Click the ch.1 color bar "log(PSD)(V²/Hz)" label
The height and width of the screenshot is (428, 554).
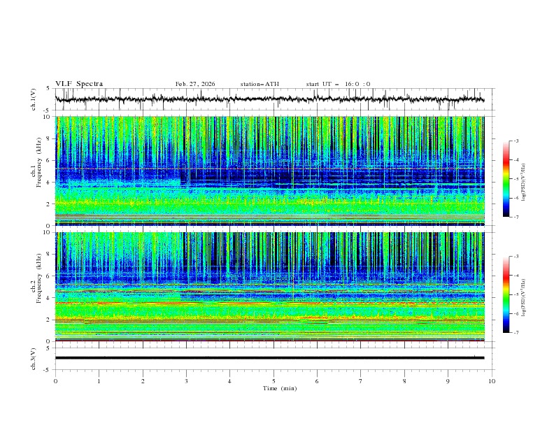(x=524, y=183)
